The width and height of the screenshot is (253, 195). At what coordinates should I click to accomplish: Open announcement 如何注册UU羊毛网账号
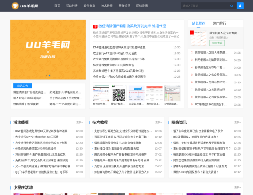65,92
